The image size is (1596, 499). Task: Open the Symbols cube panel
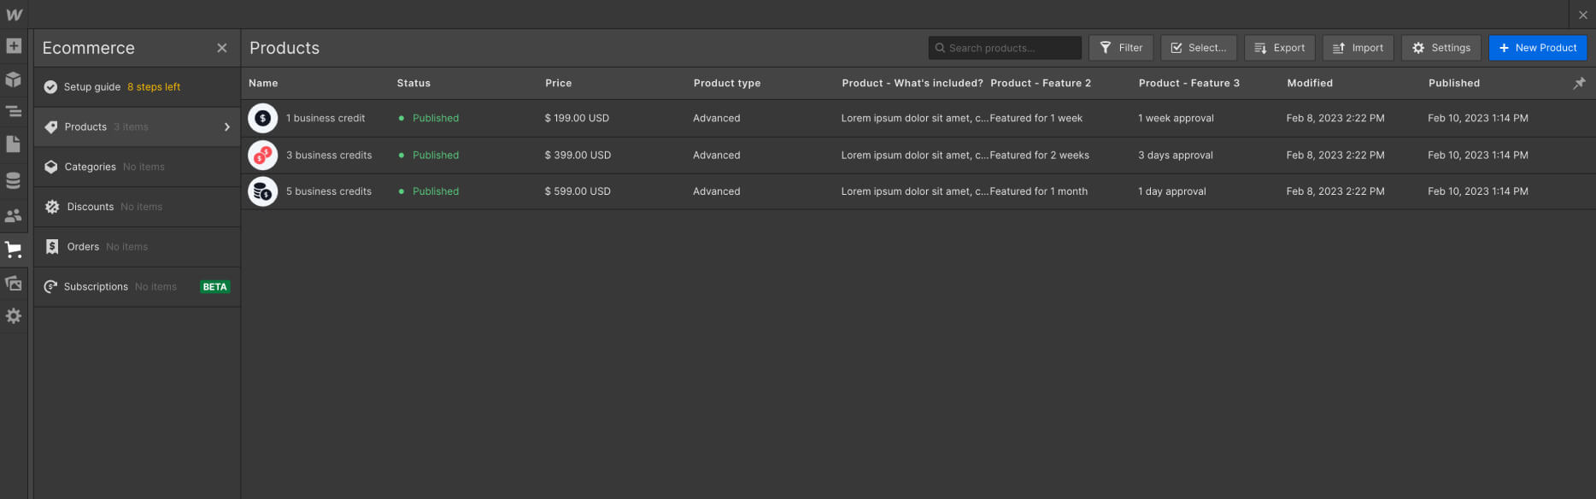pyautogui.click(x=14, y=79)
